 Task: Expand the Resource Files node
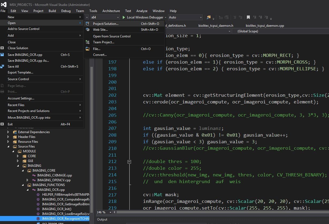click(8, 142)
